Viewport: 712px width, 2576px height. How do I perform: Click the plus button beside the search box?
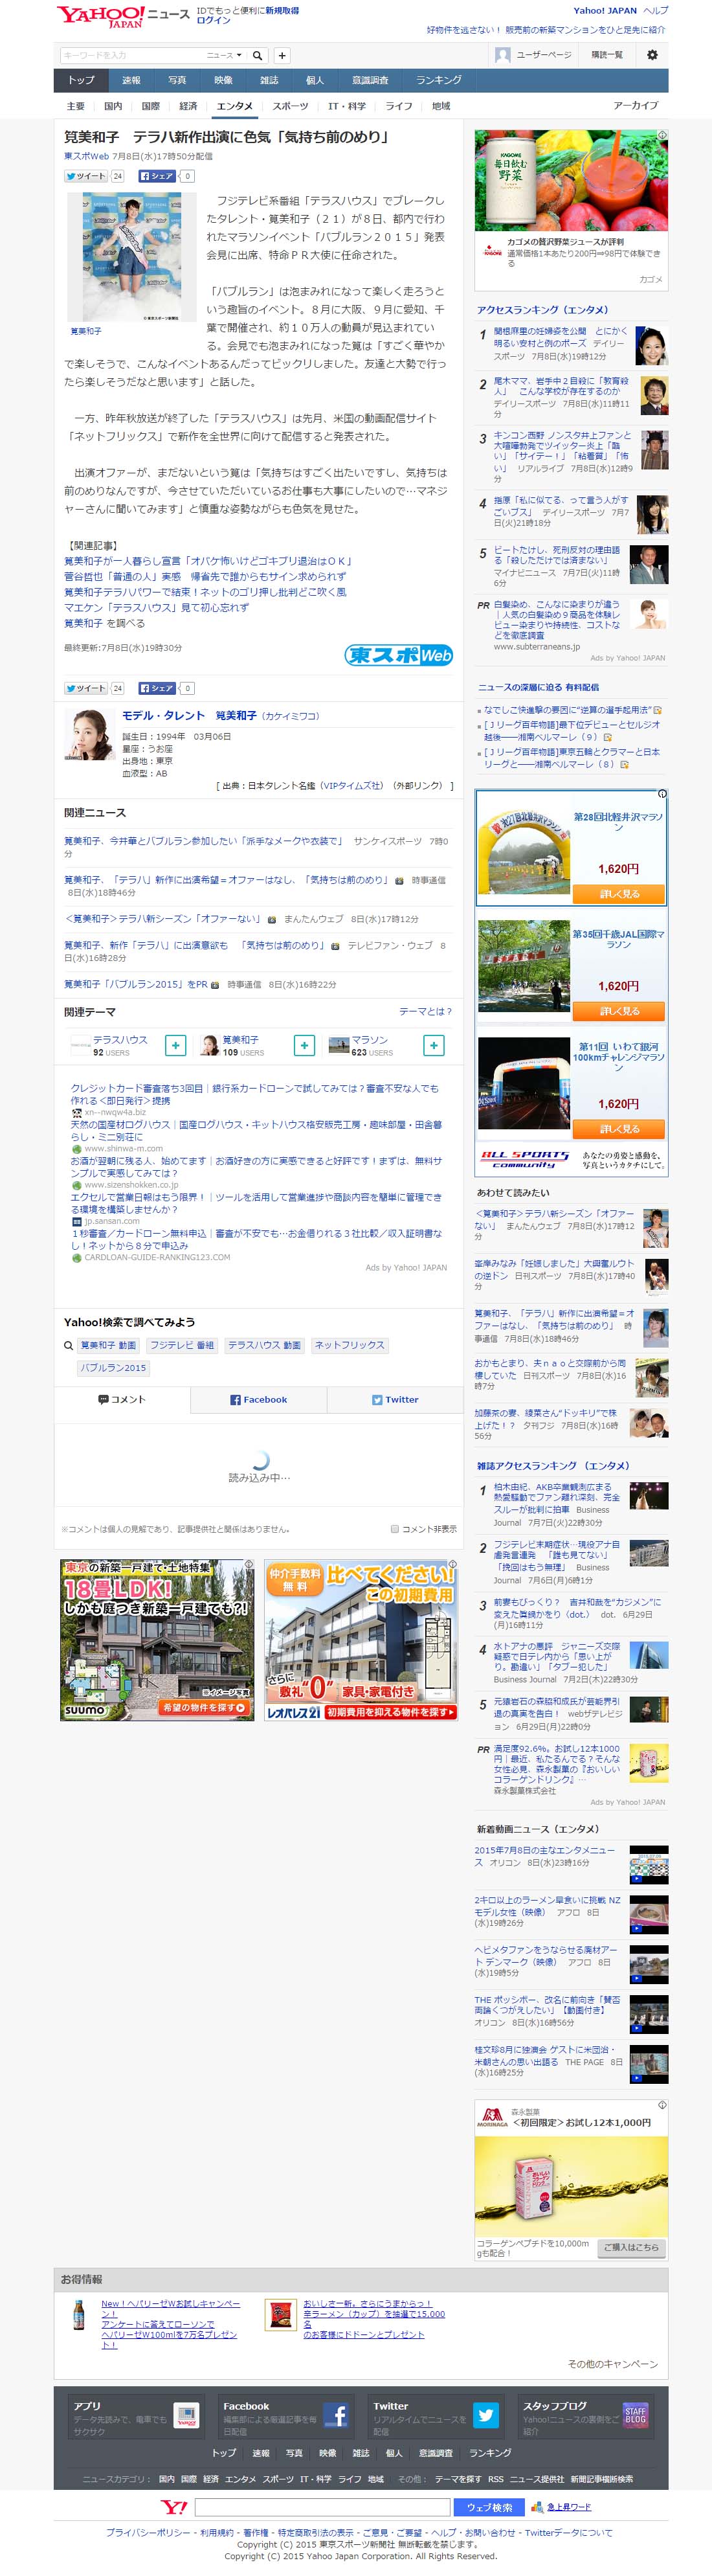282,55
